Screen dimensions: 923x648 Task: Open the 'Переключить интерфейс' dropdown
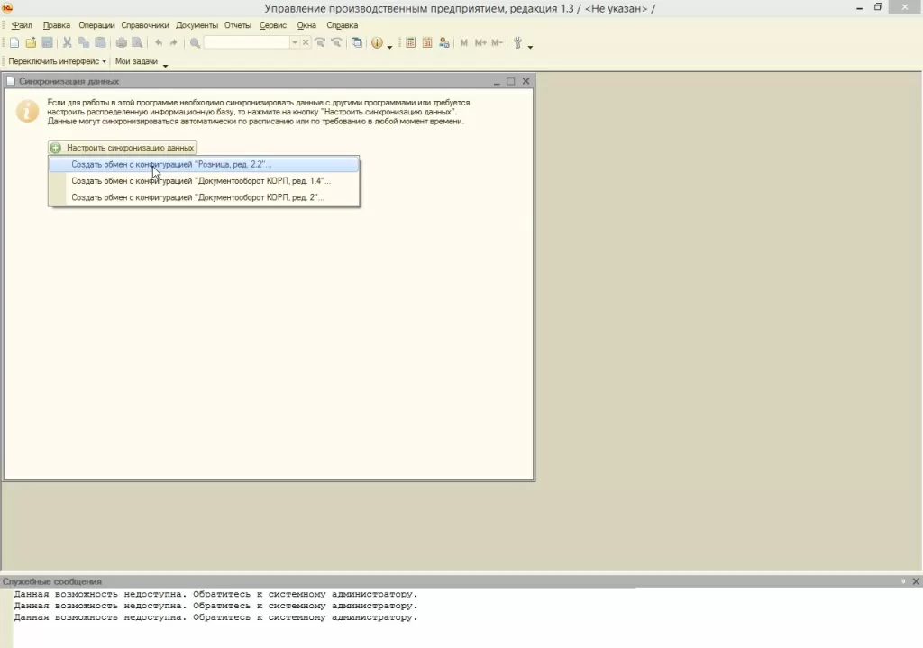57,61
